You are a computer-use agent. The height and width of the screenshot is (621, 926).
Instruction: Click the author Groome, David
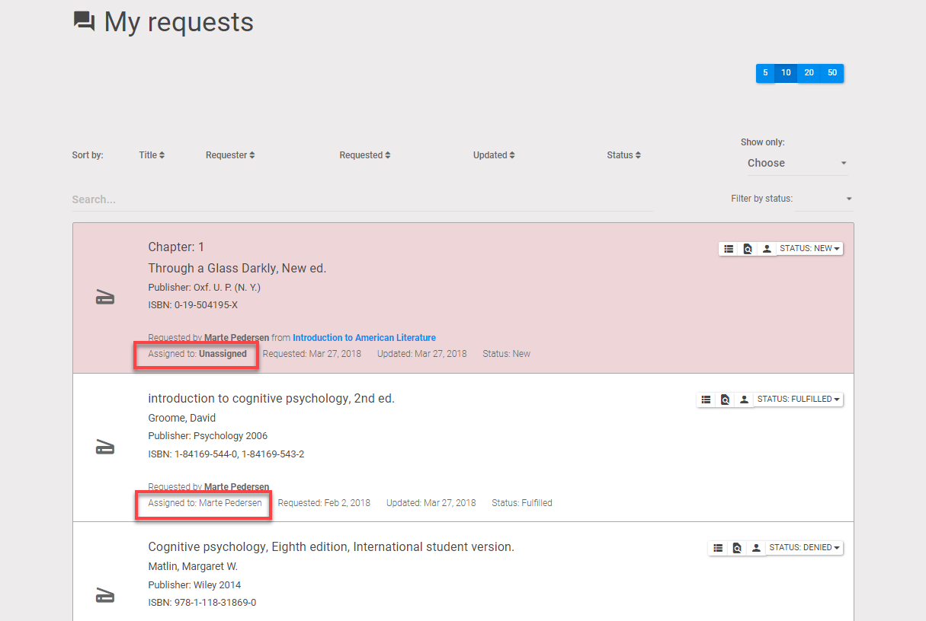click(182, 418)
